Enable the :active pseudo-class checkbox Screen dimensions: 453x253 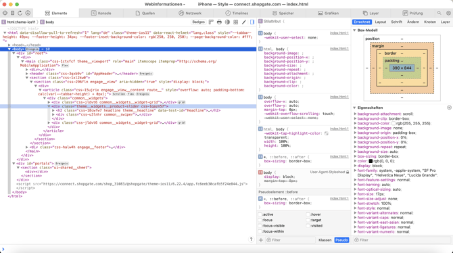pyautogui.click(x=260, y=214)
